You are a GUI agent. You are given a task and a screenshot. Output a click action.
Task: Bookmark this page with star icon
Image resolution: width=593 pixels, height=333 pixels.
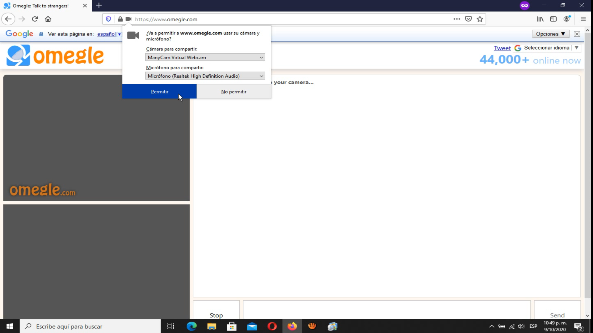point(480,19)
